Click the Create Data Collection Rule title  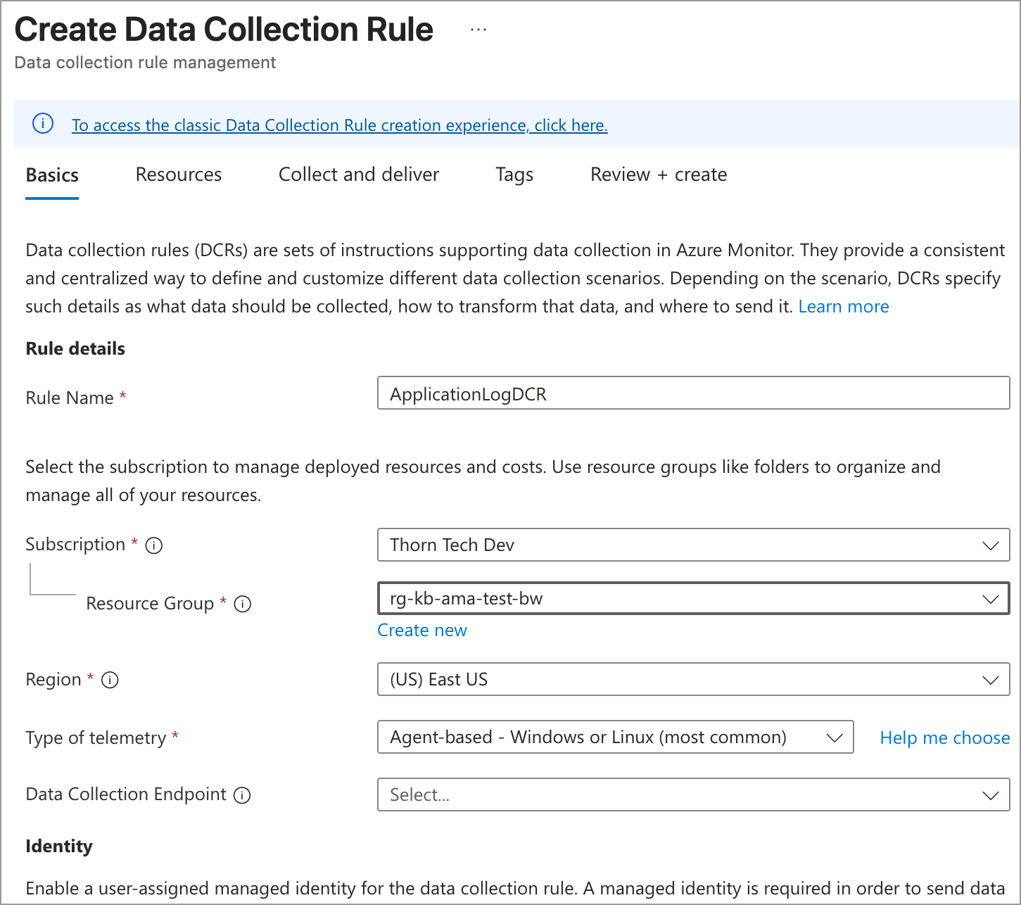[x=224, y=30]
